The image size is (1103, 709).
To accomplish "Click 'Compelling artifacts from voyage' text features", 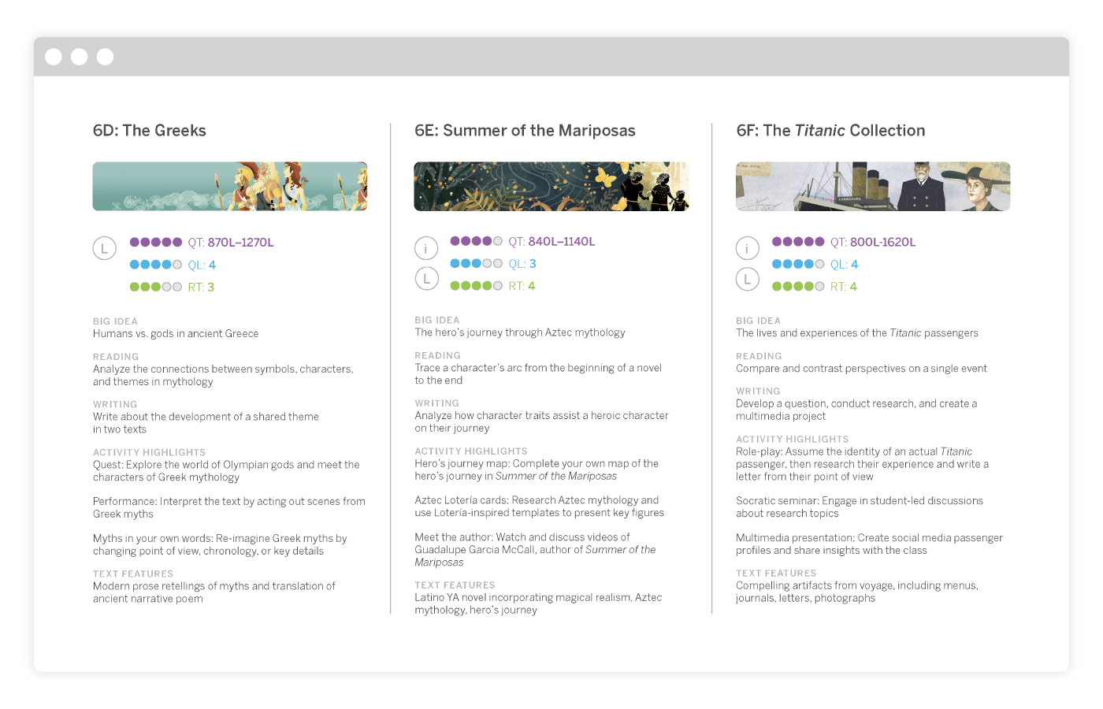I will (x=857, y=592).
